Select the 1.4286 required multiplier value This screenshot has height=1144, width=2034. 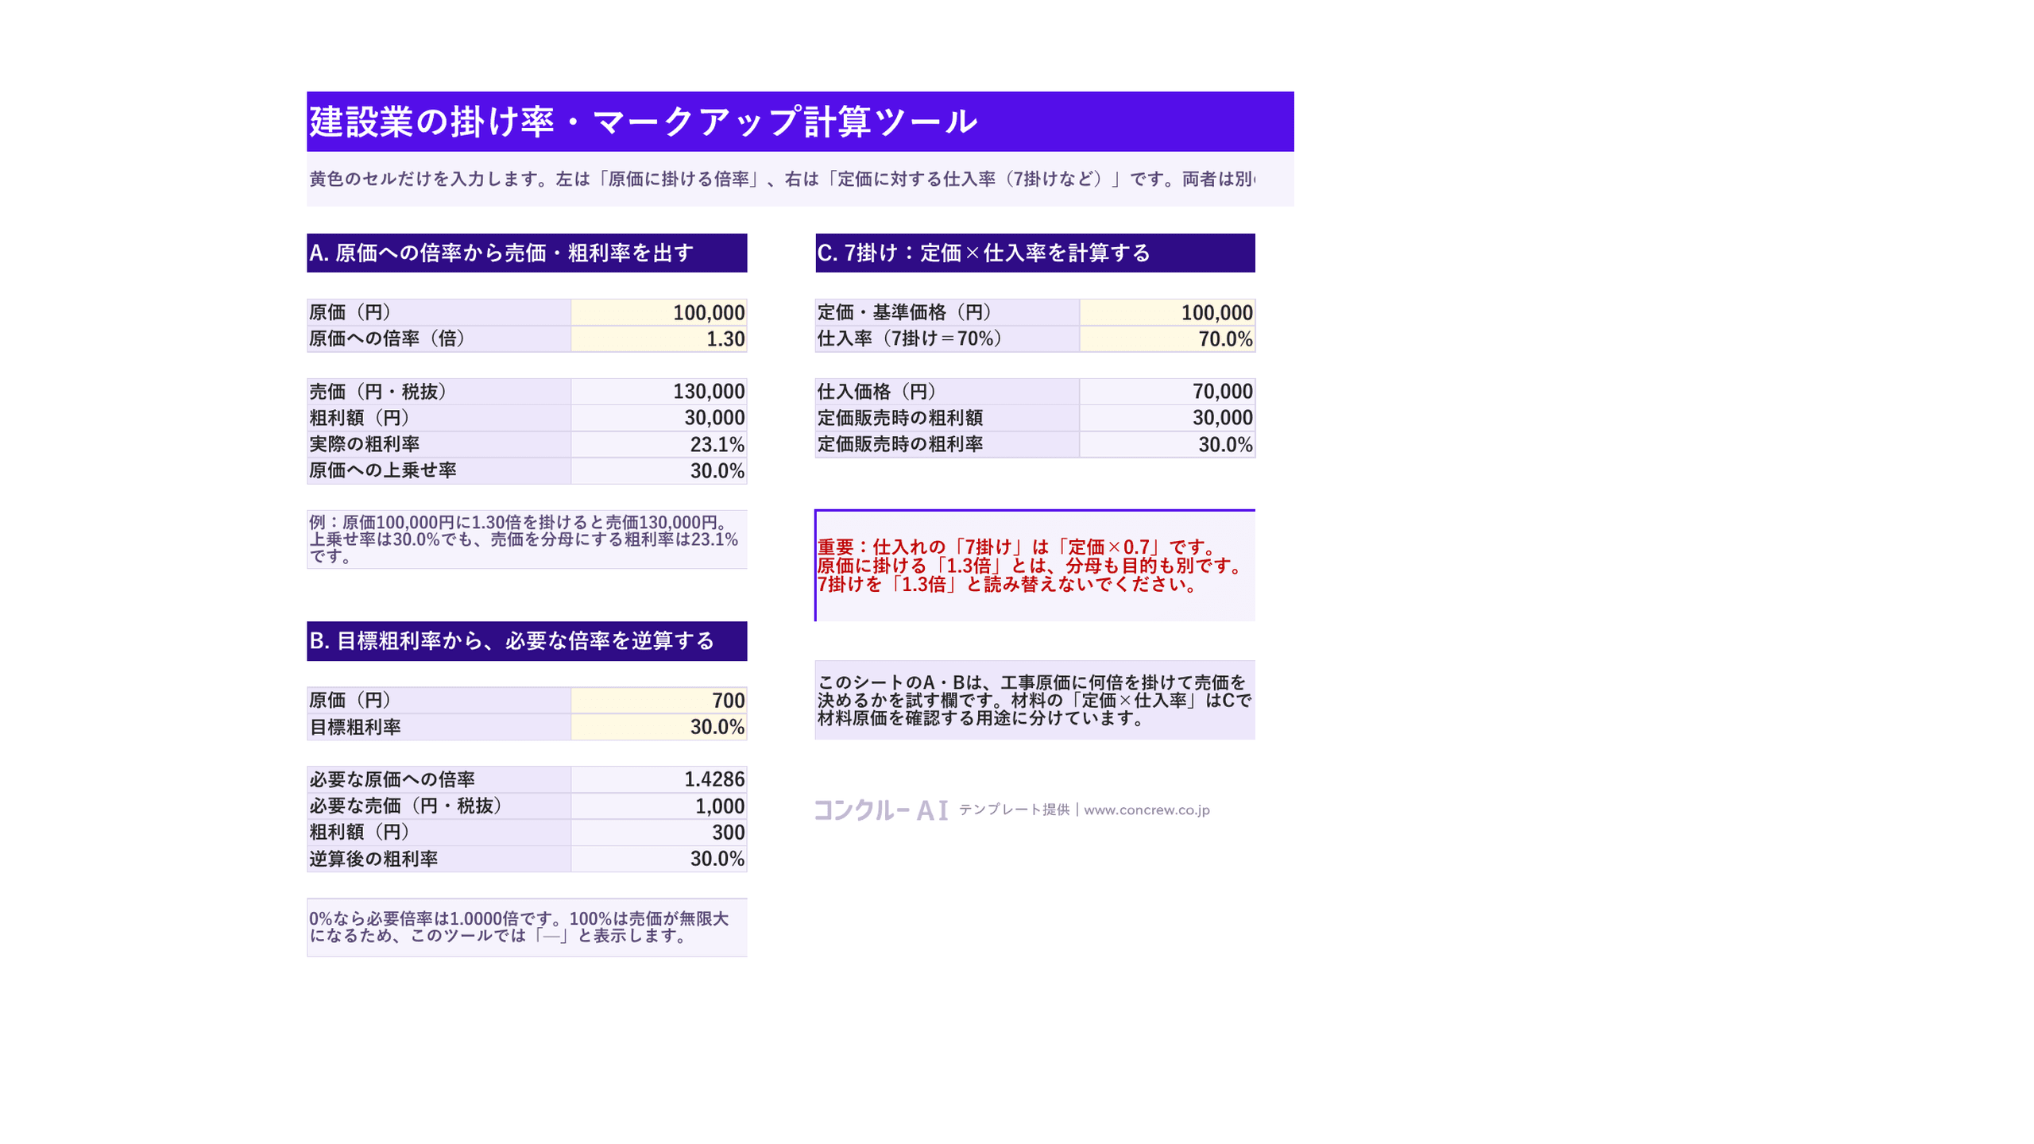pyautogui.click(x=658, y=779)
